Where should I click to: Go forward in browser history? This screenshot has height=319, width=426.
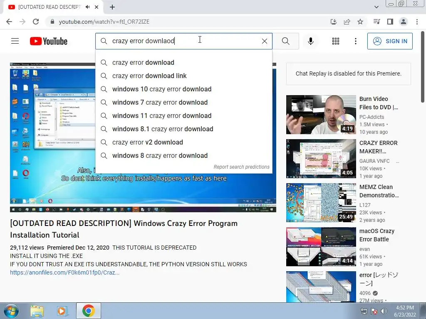pyautogui.click(x=22, y=22)
